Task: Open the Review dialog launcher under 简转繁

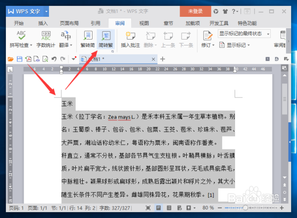Action: click(113, 51)
